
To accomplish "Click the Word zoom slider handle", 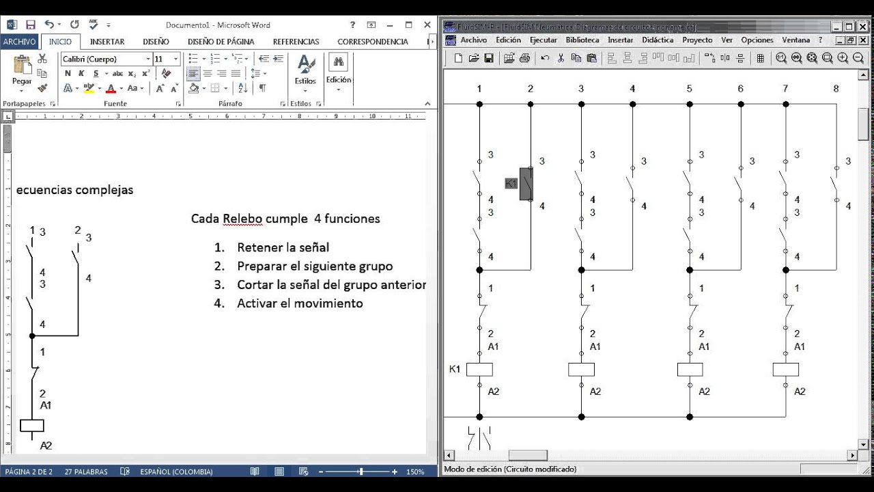I will [x=361, y=471].
